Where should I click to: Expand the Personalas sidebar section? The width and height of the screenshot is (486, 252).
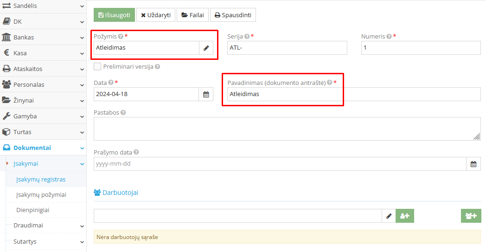[43, 84]
